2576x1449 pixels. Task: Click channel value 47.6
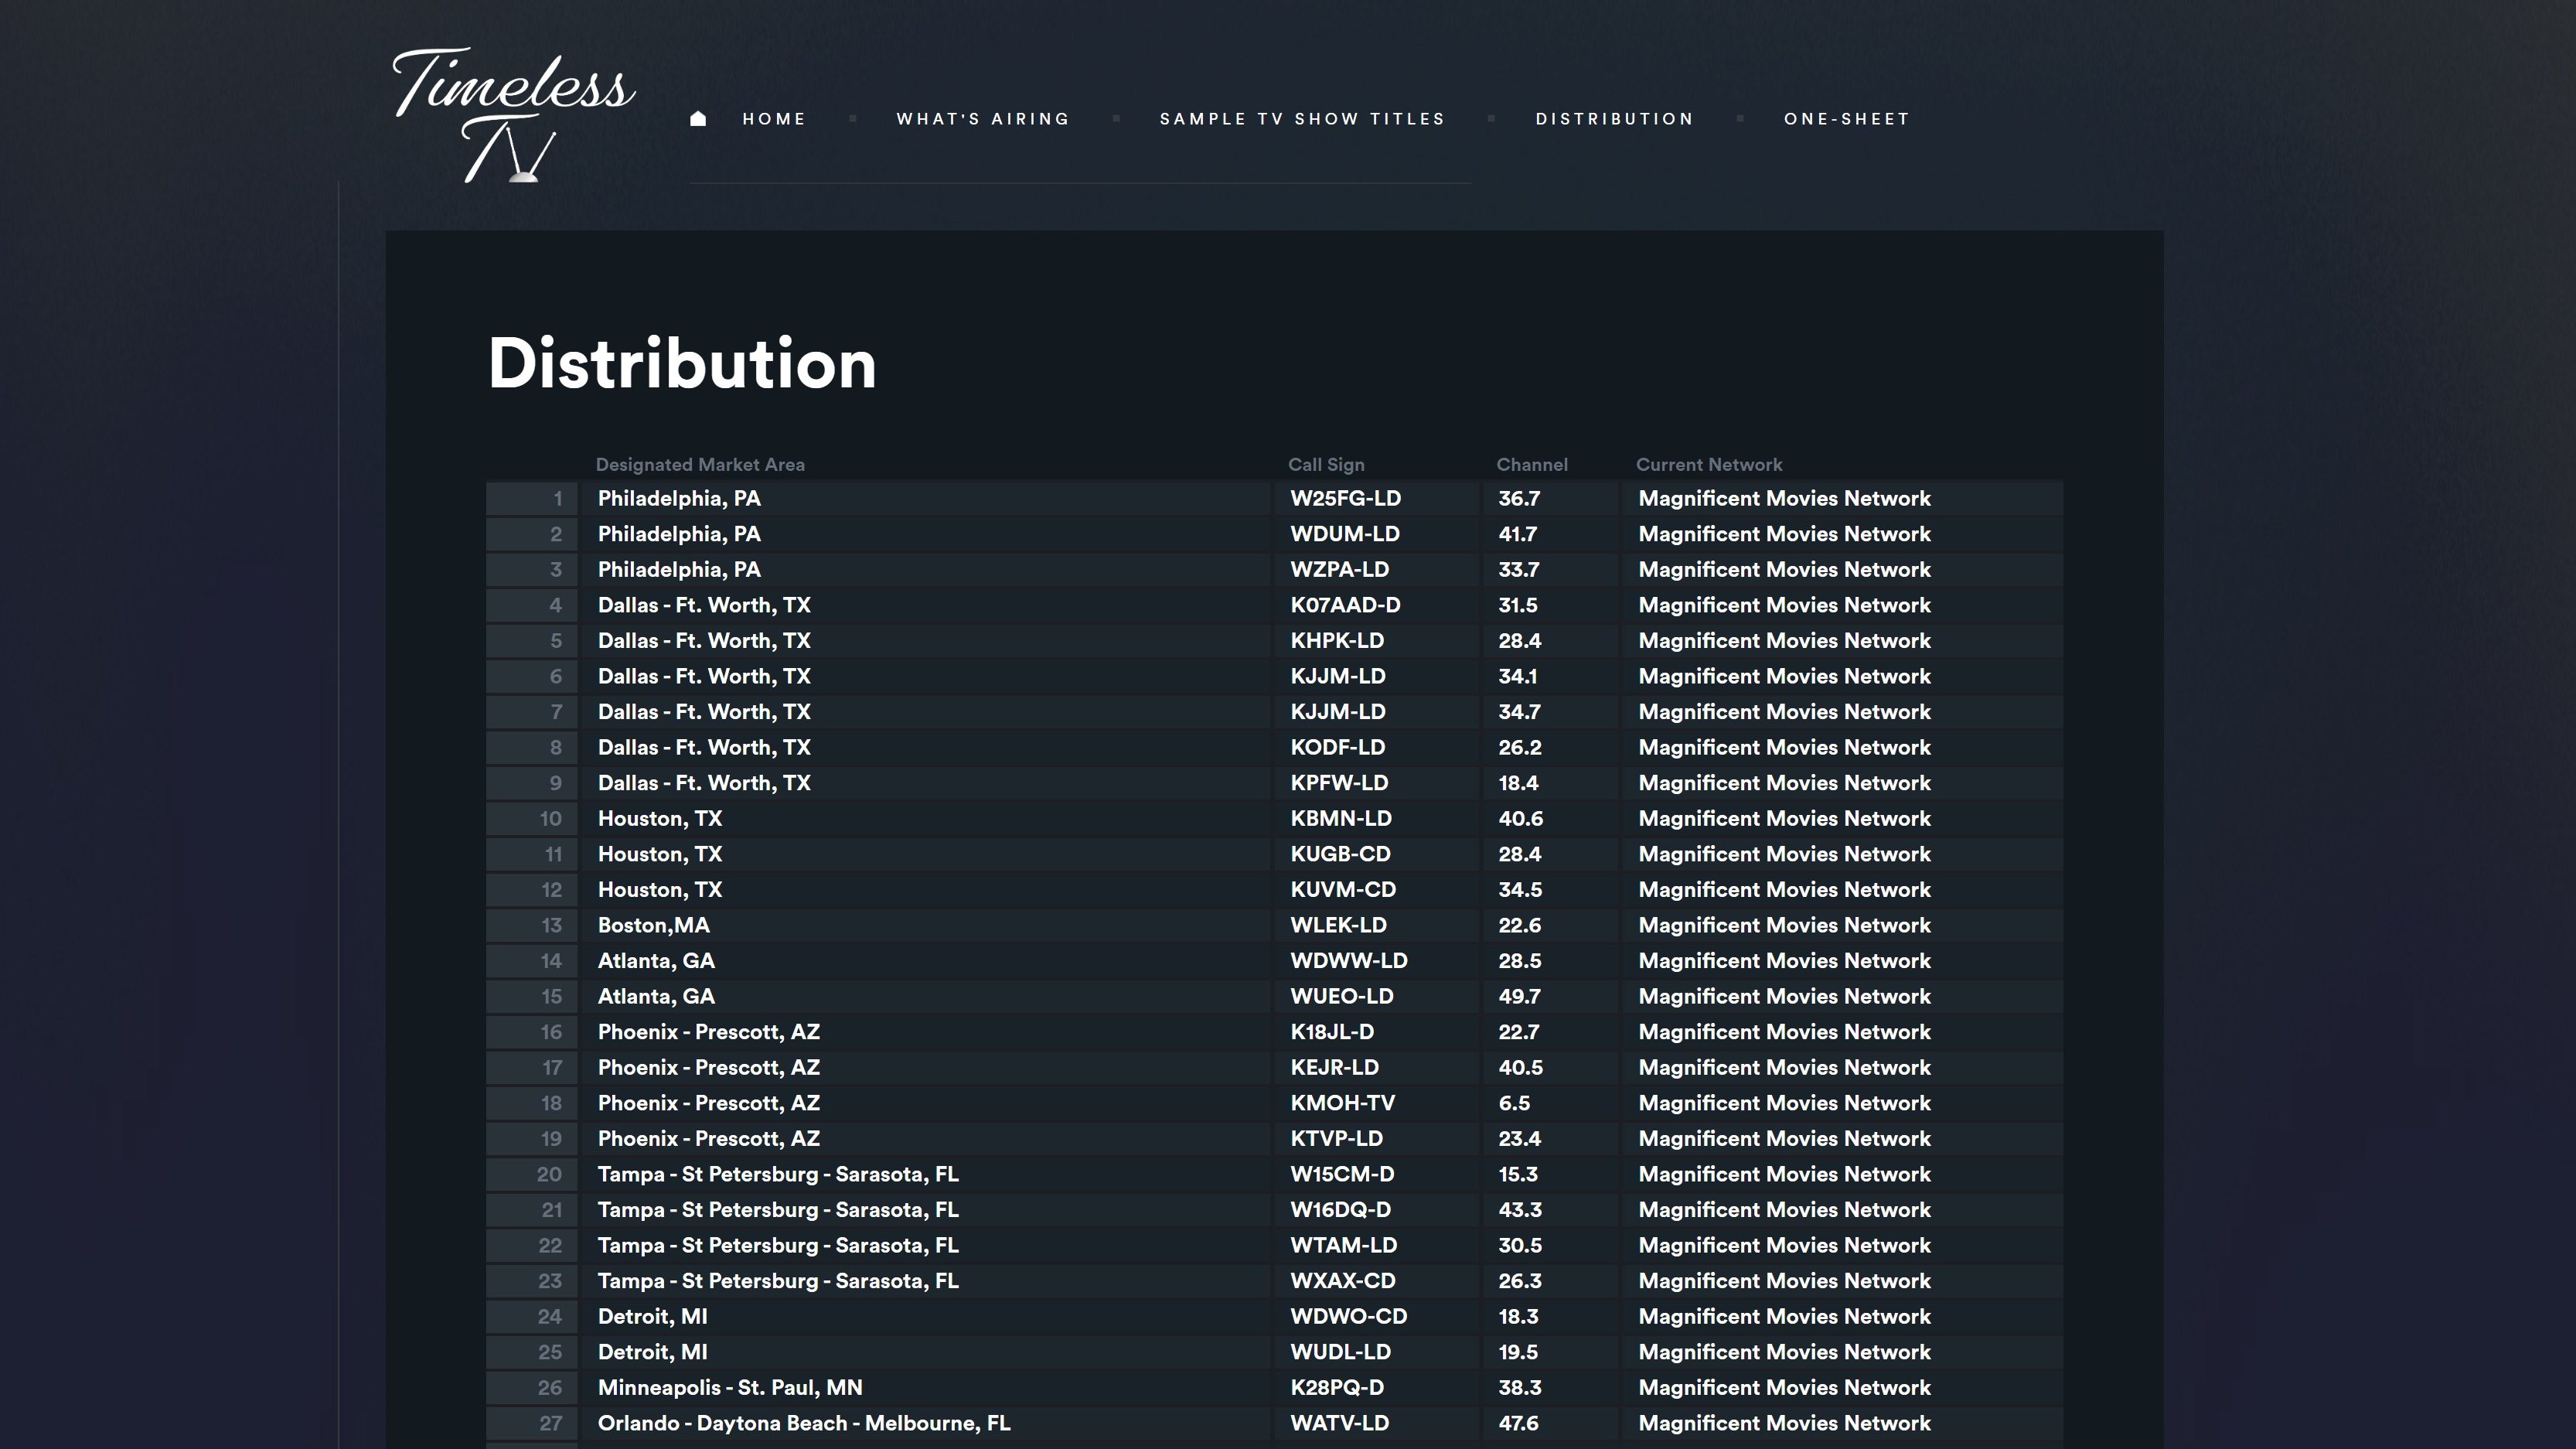tap(1518, 1424)
